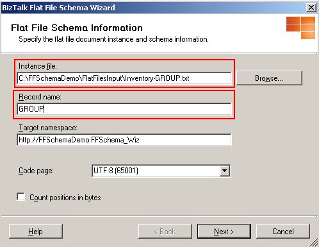
Task: Click the < Back button
Action: (165, 232)
